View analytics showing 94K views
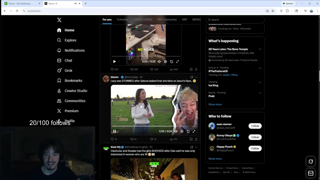 click(174, 69)
